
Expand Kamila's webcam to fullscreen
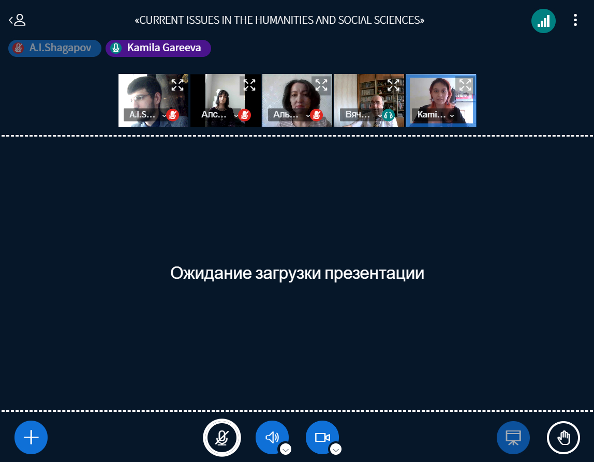pyautogui.click(x=465, y=85)
